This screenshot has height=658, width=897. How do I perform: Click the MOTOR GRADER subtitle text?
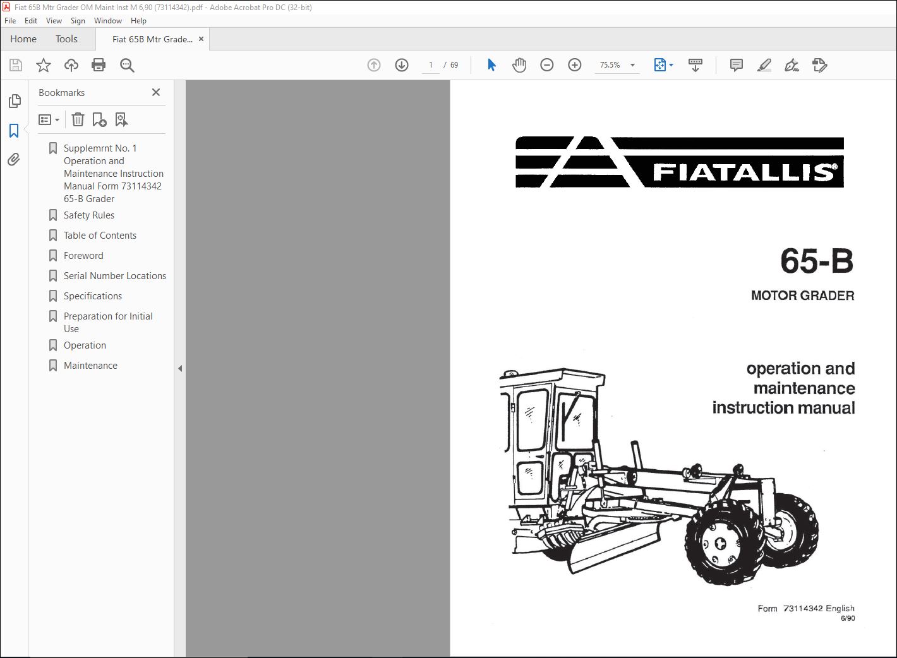click(802, 296)
